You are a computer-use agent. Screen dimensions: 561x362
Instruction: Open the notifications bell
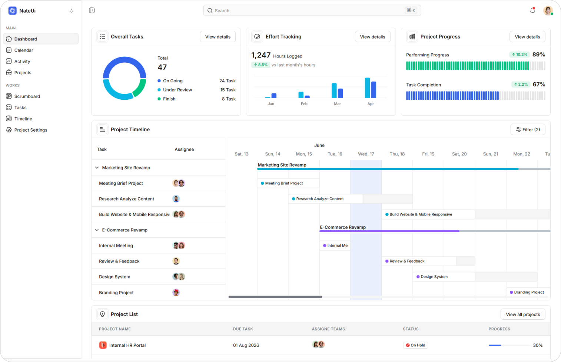point(532,10)
